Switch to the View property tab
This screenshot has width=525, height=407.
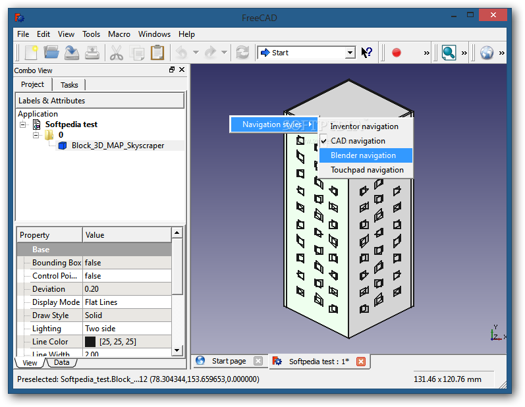pyautogui.click(x=30, y=363)
